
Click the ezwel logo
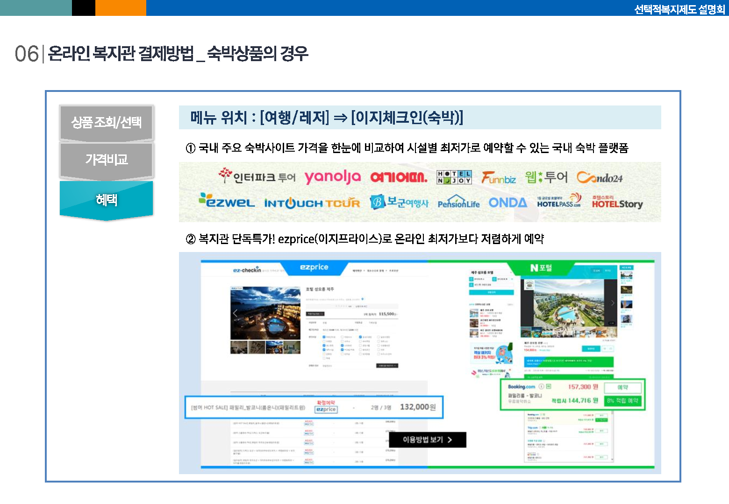coord(227,201)
